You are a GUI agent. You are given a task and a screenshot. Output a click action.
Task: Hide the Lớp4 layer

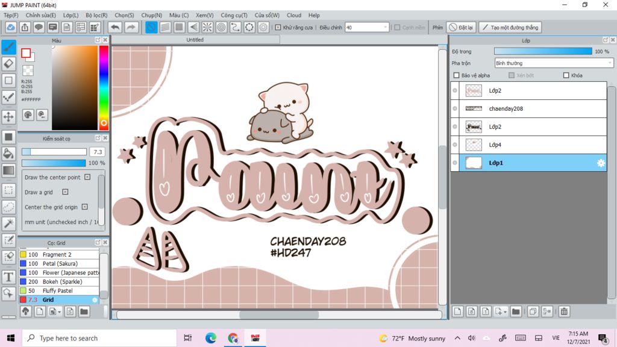455,145
